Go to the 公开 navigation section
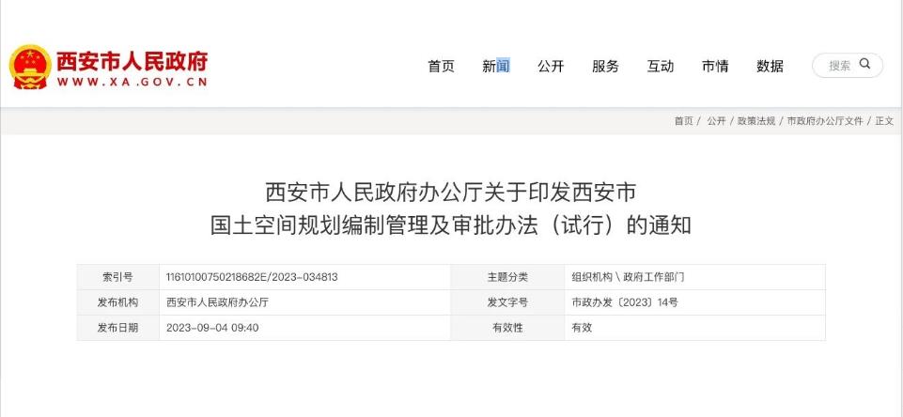903x417 pixels. 551,66
